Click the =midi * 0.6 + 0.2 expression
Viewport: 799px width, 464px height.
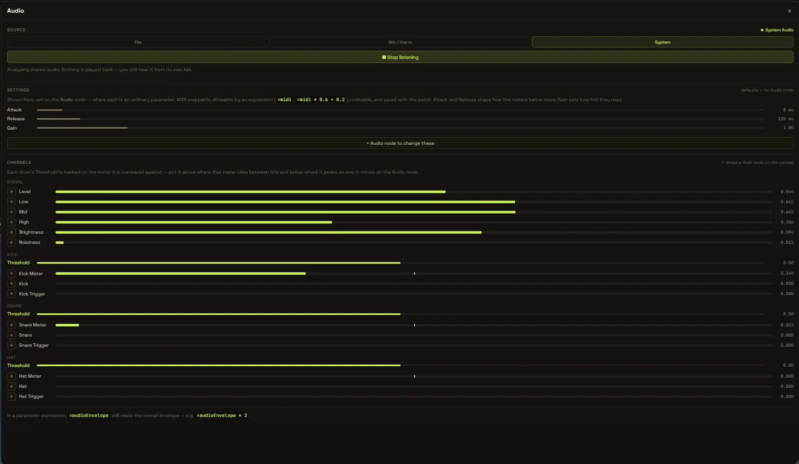click(321, 100)
